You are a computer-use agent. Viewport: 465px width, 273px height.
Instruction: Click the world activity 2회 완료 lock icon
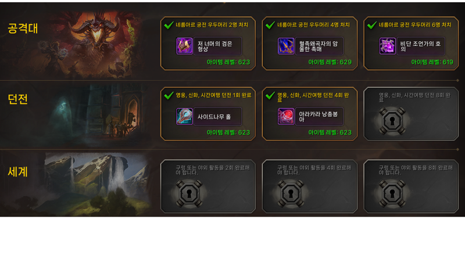pyautogui.click(x=189, y=193)
